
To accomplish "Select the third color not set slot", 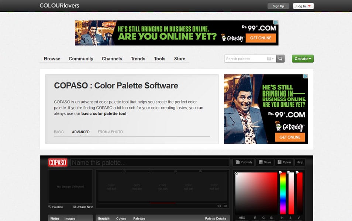I will 163,187.
